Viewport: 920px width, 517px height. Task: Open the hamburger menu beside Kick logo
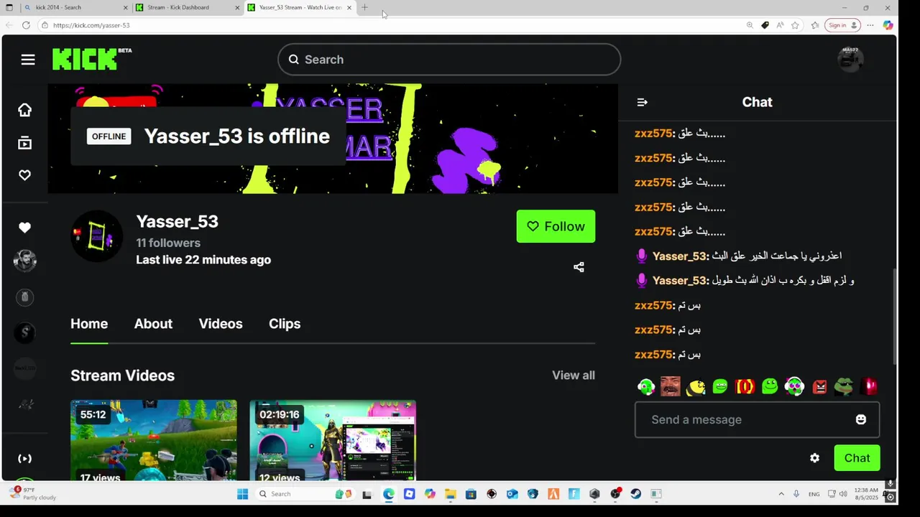[x=28, y=60]
